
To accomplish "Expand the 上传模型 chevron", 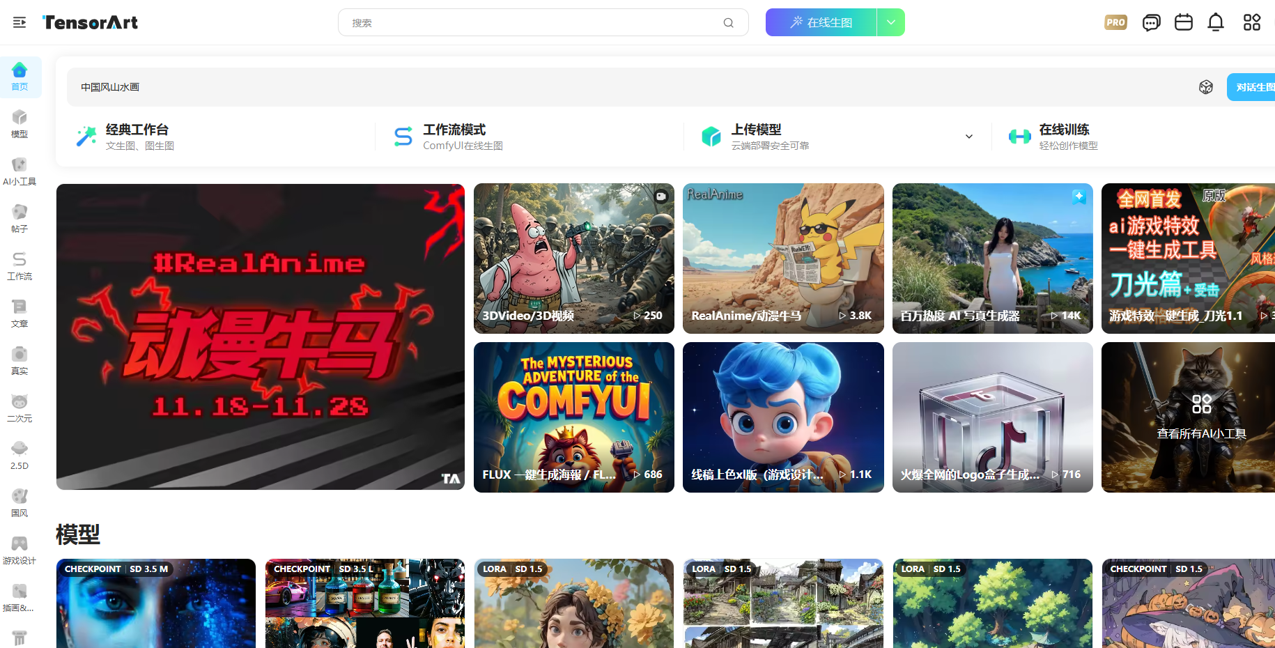I will click(x=968, y=137).
